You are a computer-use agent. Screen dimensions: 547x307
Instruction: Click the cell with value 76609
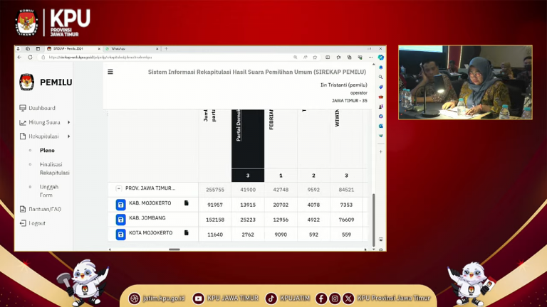pyautogui.click(x=346, y=220)
